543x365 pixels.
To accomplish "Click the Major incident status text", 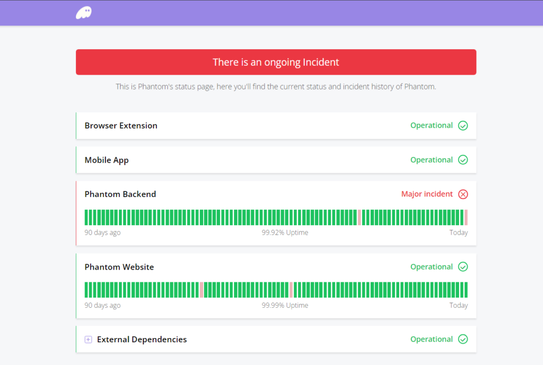I will point(427,194).
